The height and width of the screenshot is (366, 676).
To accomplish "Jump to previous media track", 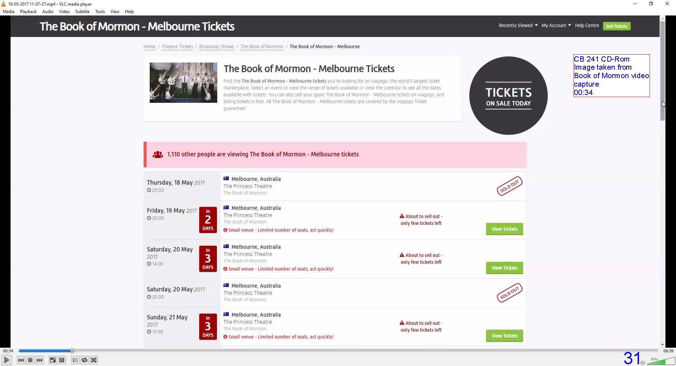I will [21, 360].
